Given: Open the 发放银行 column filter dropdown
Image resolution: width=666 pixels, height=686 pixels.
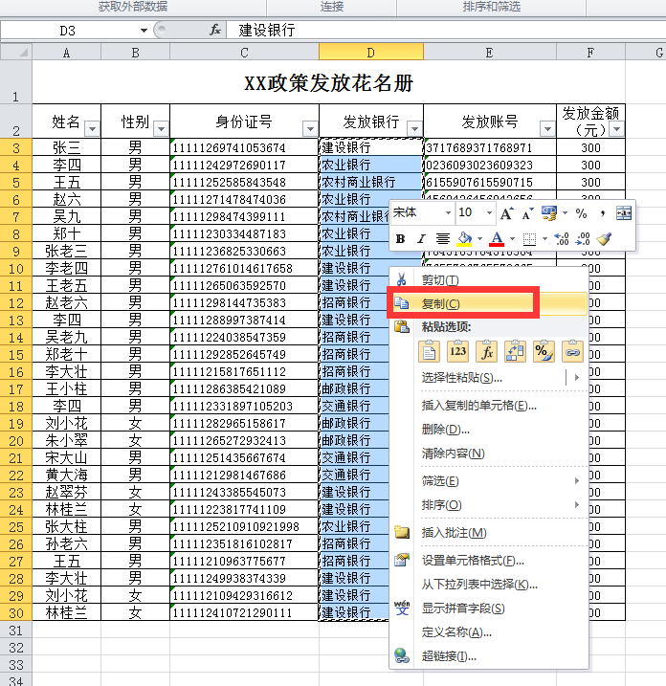Looking at the screenshot, I should tap(414, 129).
